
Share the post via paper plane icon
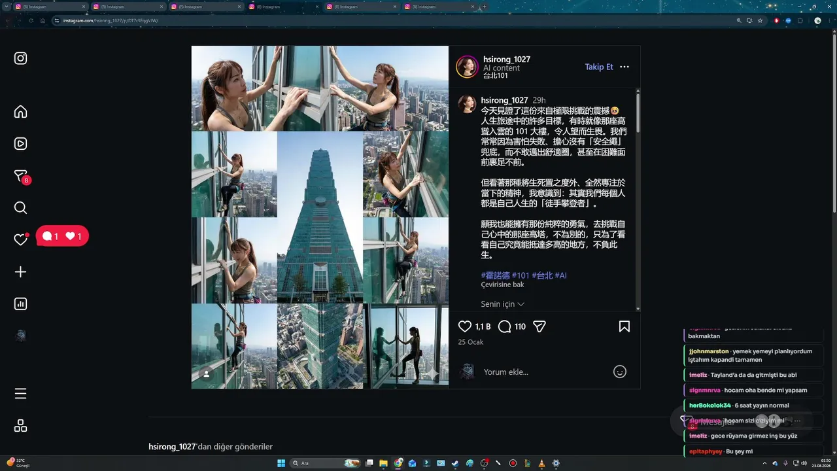tap(539, 326)
